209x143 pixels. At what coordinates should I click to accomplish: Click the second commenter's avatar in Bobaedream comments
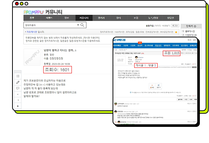point(115,111)
